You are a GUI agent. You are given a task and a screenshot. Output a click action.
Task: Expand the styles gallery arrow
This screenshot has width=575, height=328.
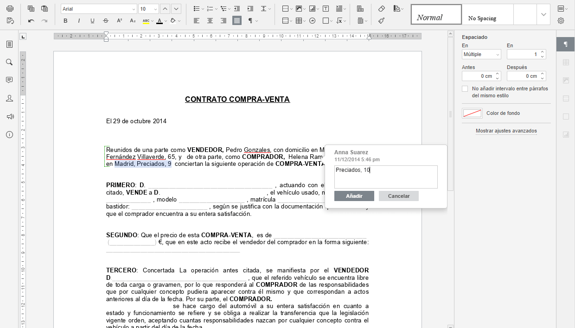(543, 14)
